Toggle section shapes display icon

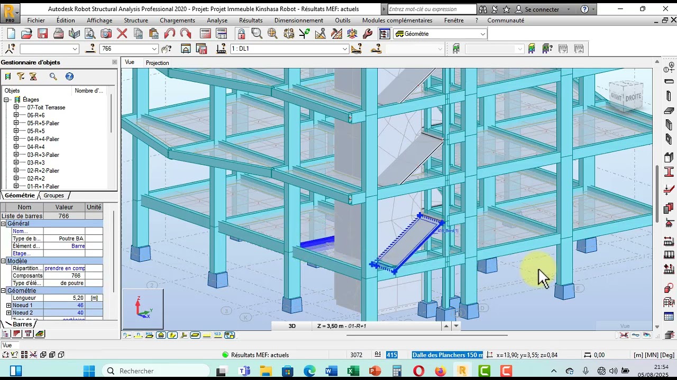[172, 335]
